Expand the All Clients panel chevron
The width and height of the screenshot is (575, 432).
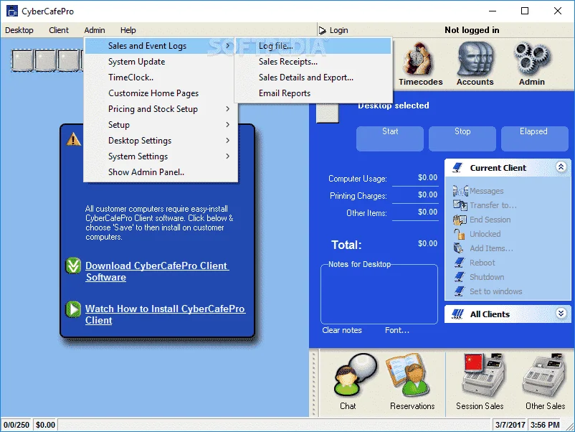[561, 313]
